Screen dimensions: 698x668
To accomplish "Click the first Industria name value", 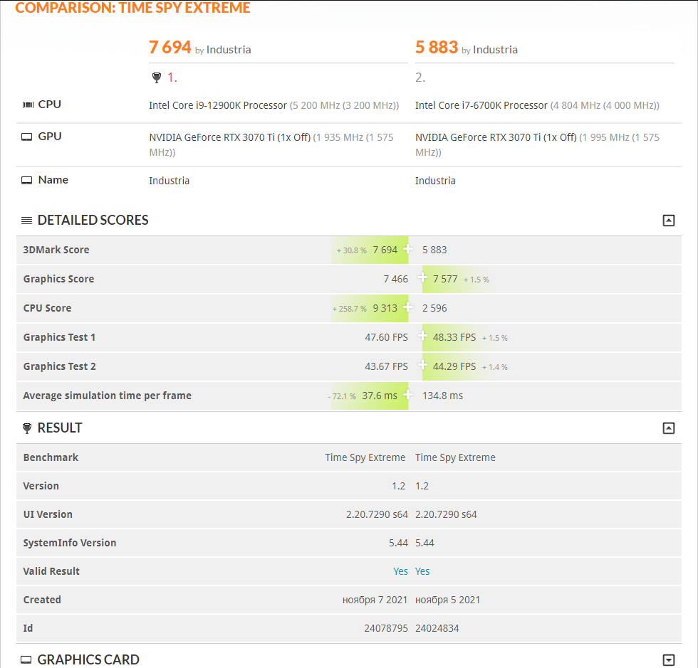I will click(x=170, y=181).
